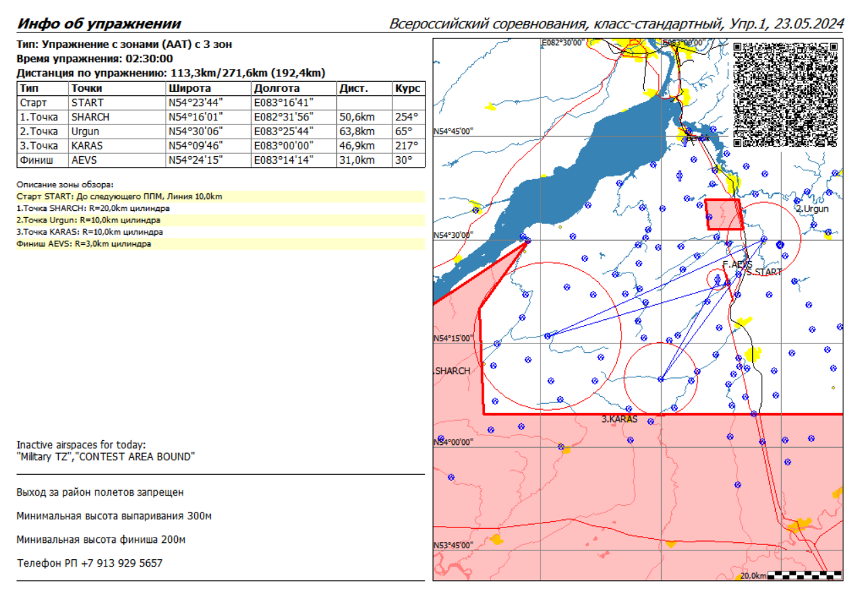Screen dimensions: 855x593
Task: Click the QR code on the map
Action: coord(785,93)
